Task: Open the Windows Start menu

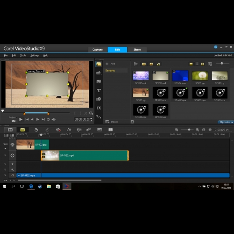Action: click(4, 186)
